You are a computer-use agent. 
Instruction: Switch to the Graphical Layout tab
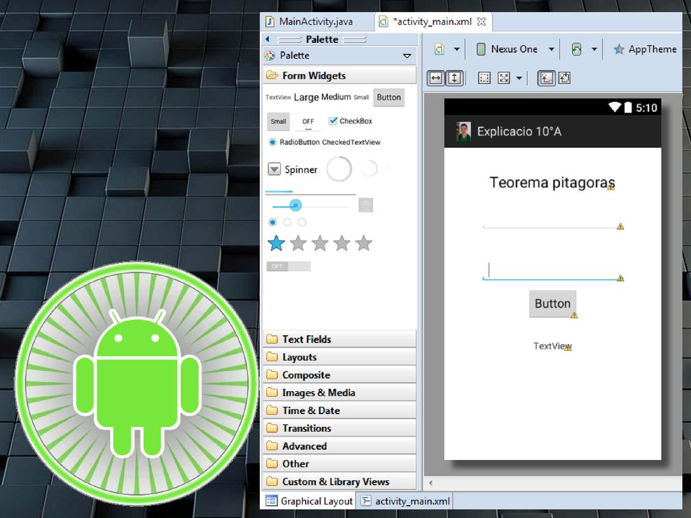pyautogui.click(x=309, y=501)
